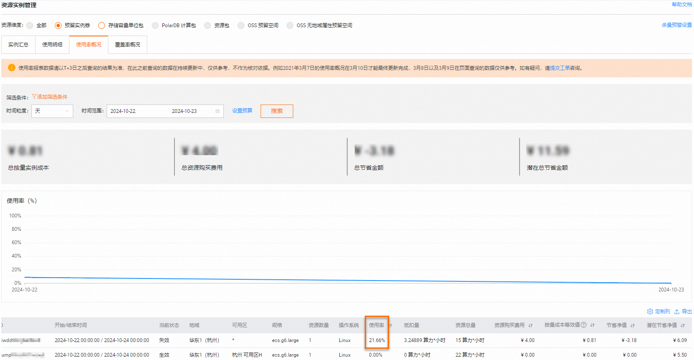Click the 使用率 column header
This screenshot has width=694, height=360.
pos(376,325)
